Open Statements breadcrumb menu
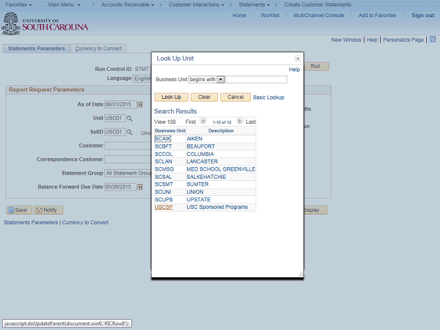This screenshot has height=330, width=440. pyautogui.click(x=254, y=5)
